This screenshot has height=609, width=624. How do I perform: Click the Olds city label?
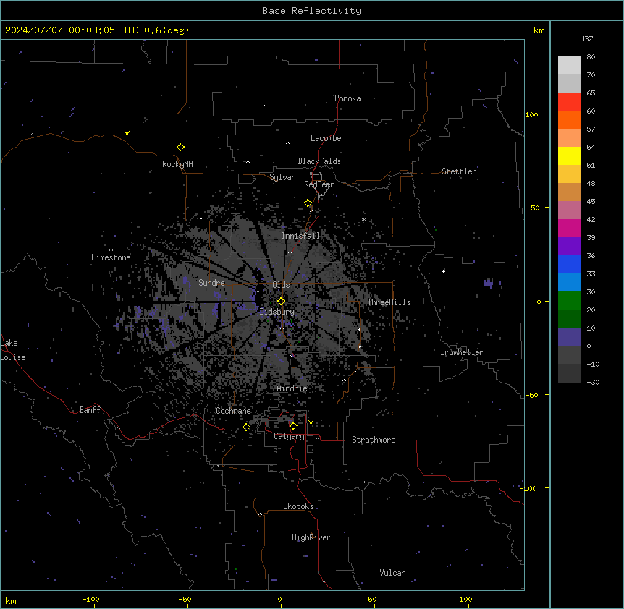click(281, 285)
